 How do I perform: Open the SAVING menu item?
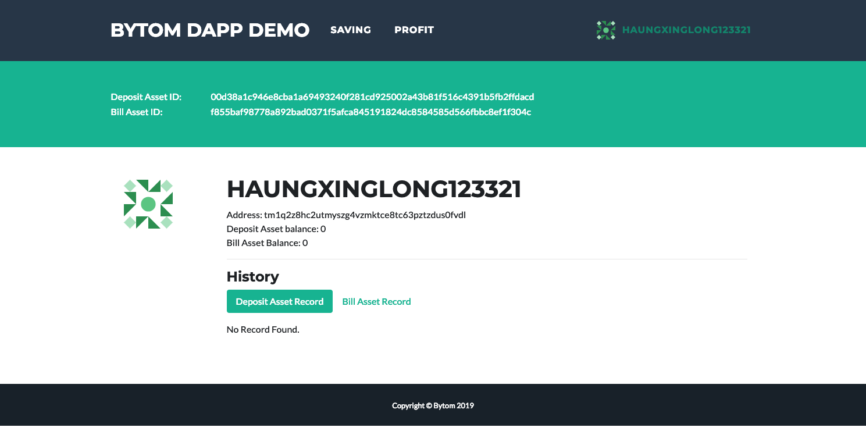tap(351, 30)
